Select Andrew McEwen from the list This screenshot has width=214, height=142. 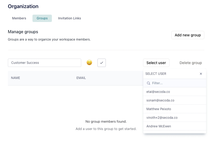[159, 126]
